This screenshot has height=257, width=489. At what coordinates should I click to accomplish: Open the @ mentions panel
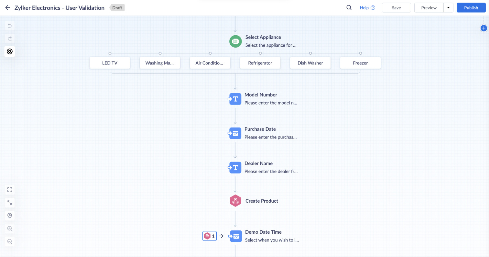tap(10, 51)
